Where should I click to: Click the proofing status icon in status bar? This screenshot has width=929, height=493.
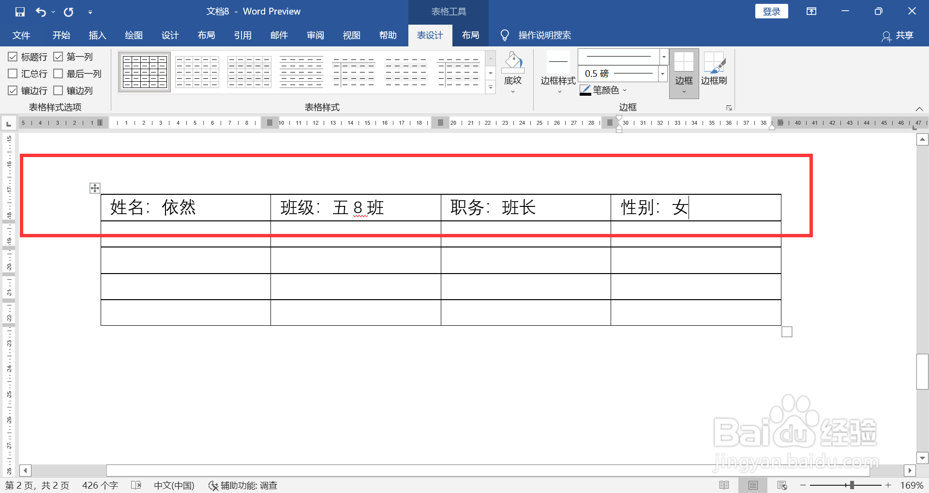(x=136, y=485)
